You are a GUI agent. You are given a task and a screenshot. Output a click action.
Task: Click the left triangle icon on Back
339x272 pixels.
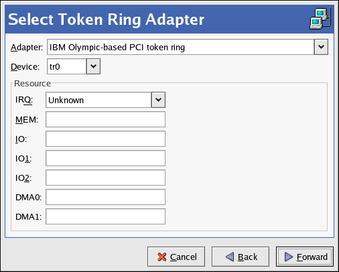(x=230, y=257)
